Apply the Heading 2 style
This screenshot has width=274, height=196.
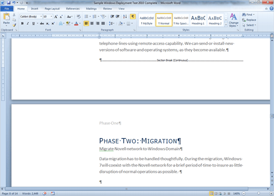pos(215,20)
